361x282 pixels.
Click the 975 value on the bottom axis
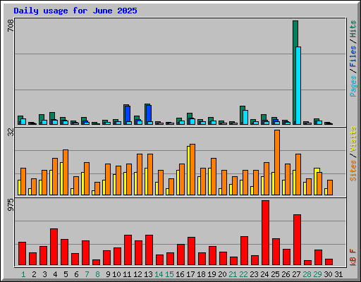pos(11,204)
